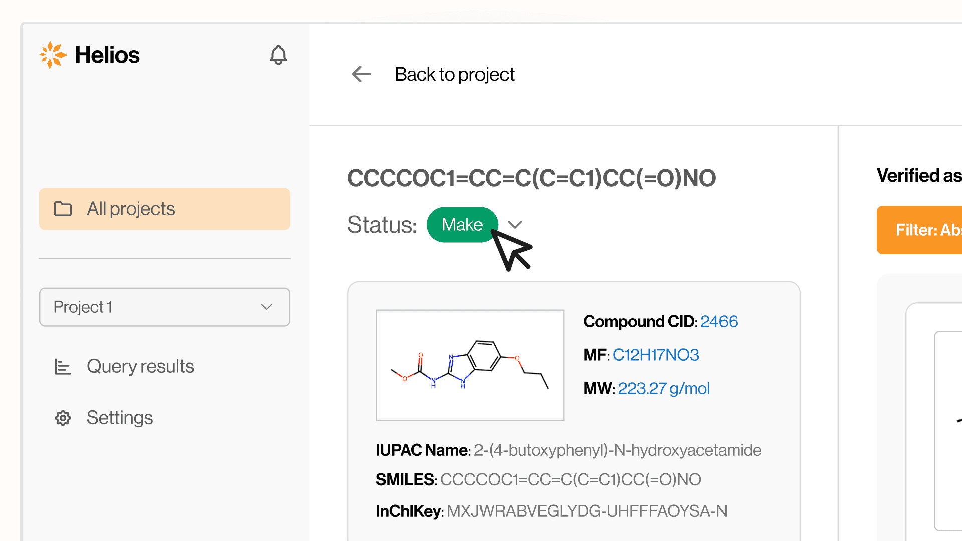The image size is (962, 541).
Task: Click the back arrow icon
Action: (x=361, y=74)
